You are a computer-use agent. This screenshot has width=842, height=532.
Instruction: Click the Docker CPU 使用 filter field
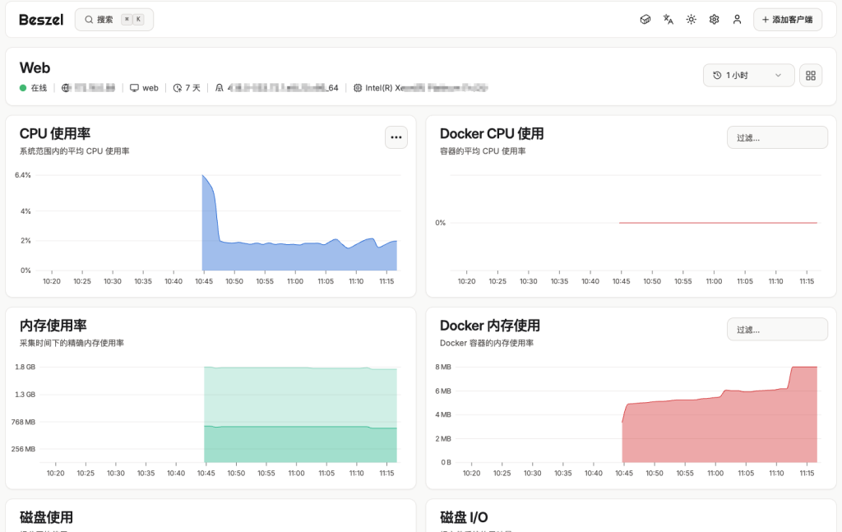(777, 137)
